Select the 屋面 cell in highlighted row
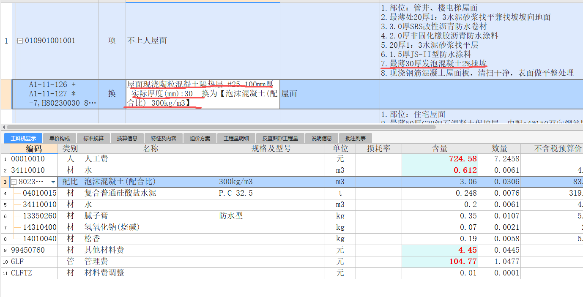 pos(330,94)
